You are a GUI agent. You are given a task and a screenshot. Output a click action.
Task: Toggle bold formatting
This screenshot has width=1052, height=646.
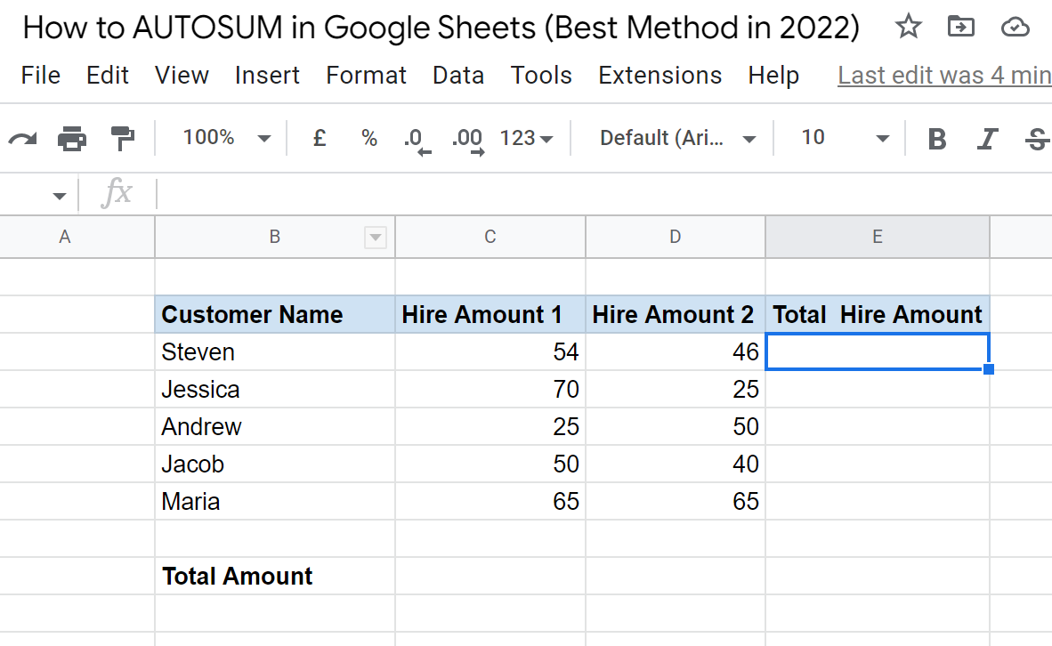[936, 137]
